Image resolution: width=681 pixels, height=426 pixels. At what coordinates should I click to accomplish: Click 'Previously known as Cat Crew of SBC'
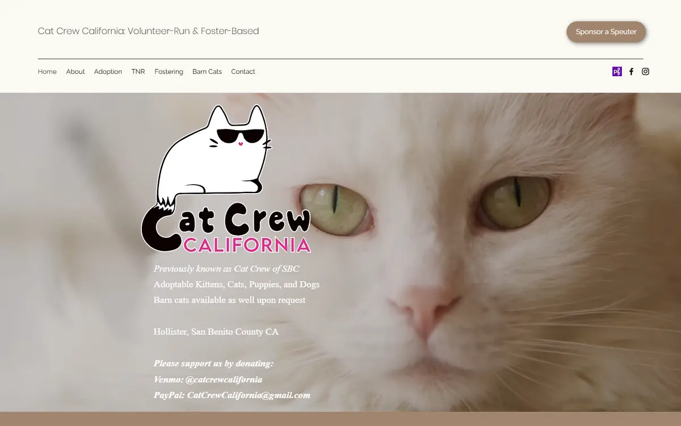226,269
